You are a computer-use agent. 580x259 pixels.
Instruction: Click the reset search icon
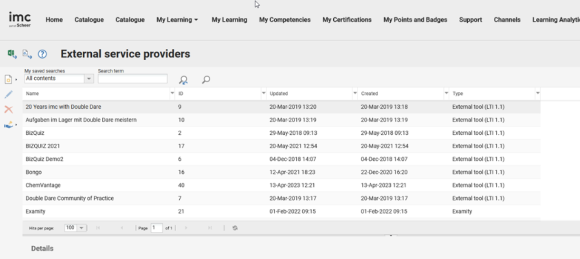pyautogui.click(x=183, y=80)
